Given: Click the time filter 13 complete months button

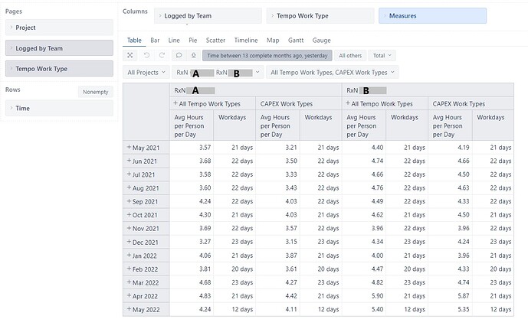Looking at the screenshot, I should 267,55.
